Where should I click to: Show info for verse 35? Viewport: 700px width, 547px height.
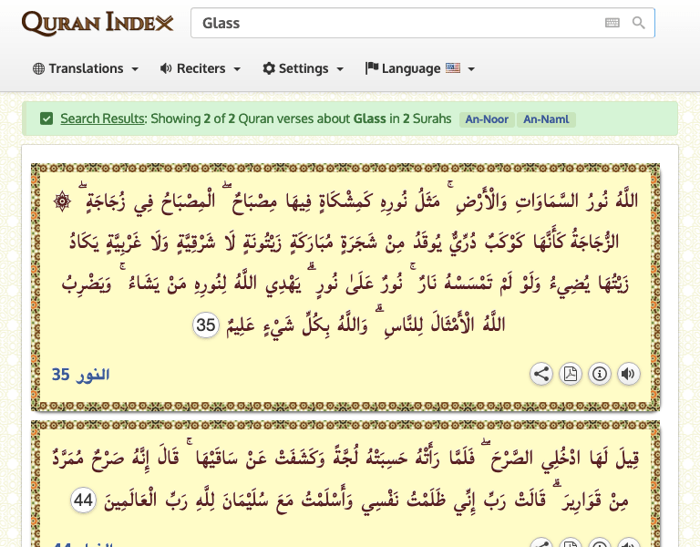point(600,374)
